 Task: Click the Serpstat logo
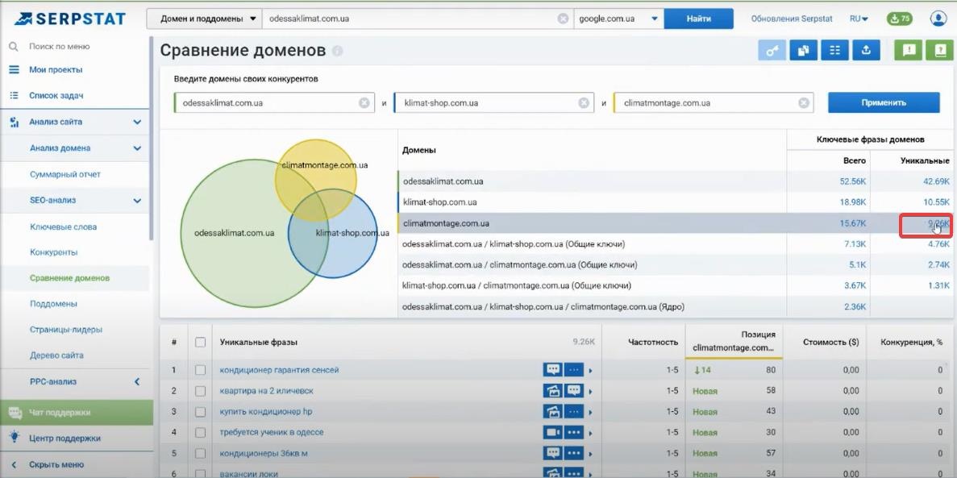pyautogui.click(x=70, y=19)
